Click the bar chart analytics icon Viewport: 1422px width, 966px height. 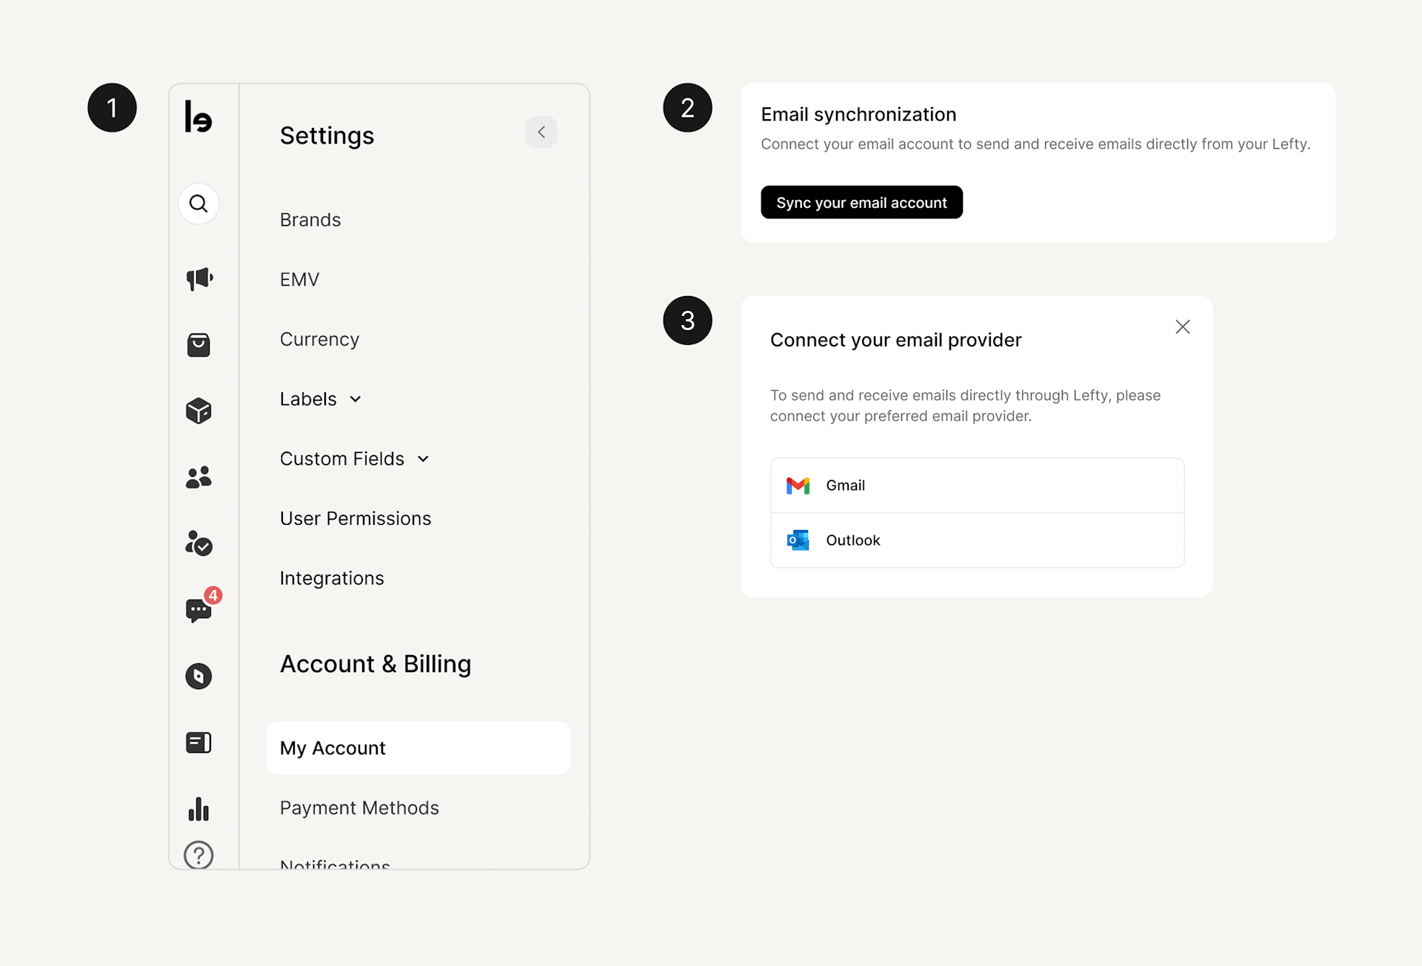pyautogui.click(x=198, y=808)
